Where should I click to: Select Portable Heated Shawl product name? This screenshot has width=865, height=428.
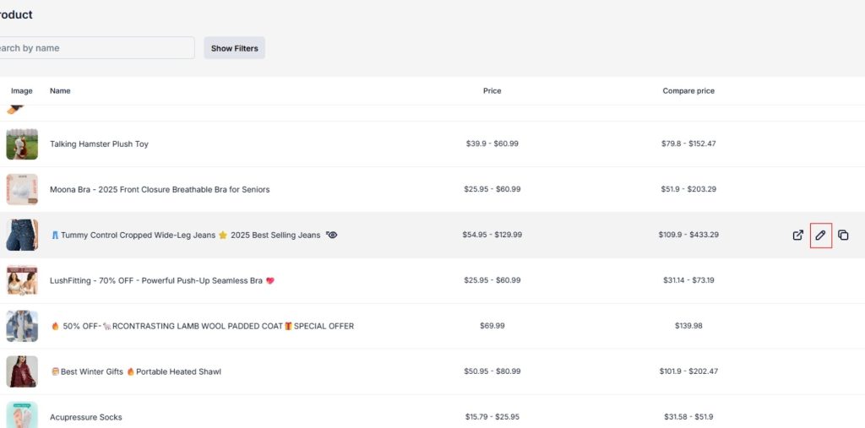pyautogui.click(x=136, y=371)
